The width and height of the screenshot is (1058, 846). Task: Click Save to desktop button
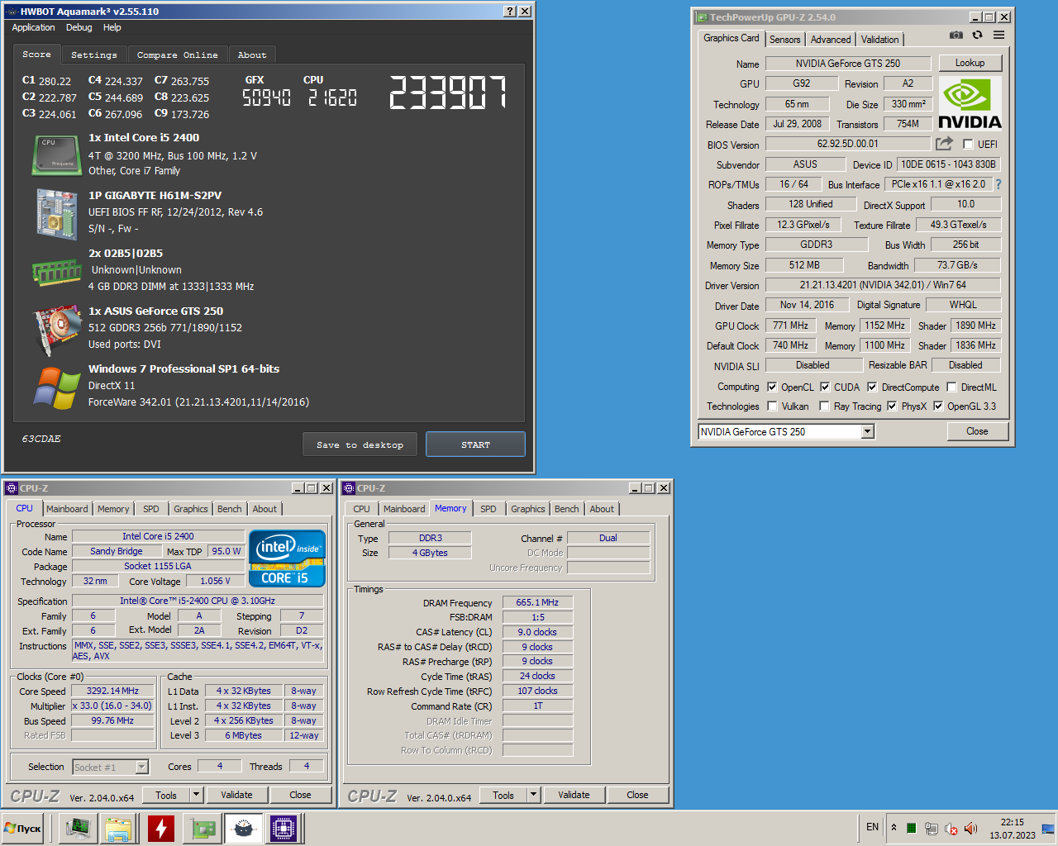tap(360, 444)
